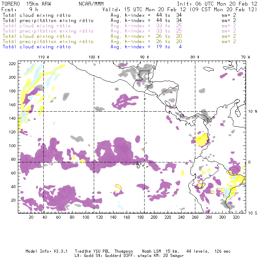Select the "126 sec" footer text
259x259 pixels.
point(222,251)
